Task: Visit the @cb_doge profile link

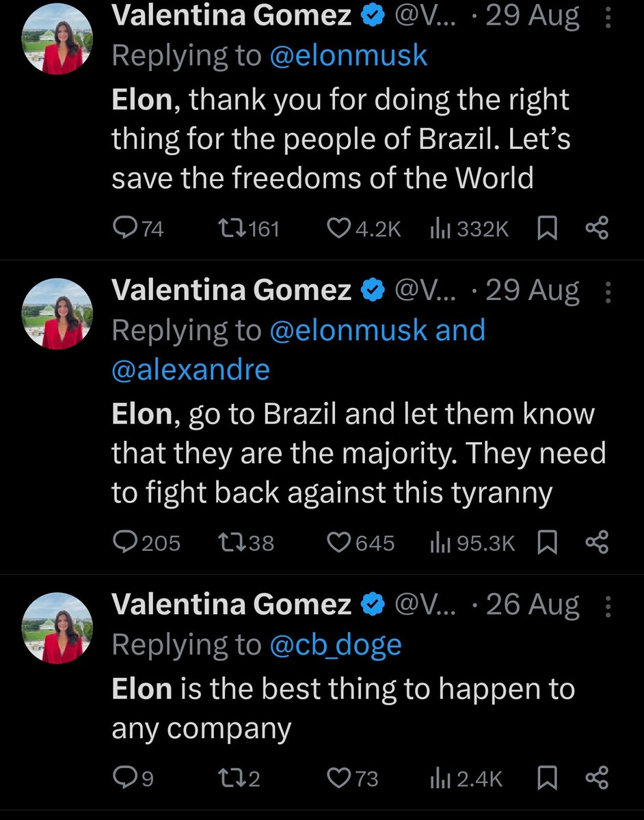Action: [336, 644]
